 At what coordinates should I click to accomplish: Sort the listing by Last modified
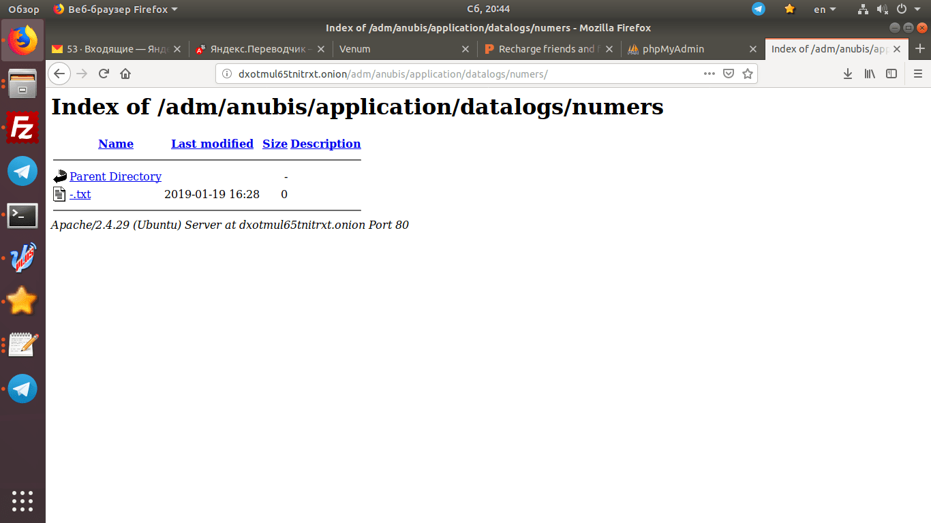212,144
